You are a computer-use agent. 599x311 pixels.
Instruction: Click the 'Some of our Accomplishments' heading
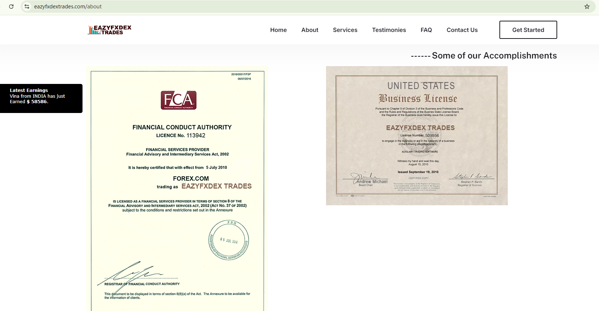tap(484, 56)
